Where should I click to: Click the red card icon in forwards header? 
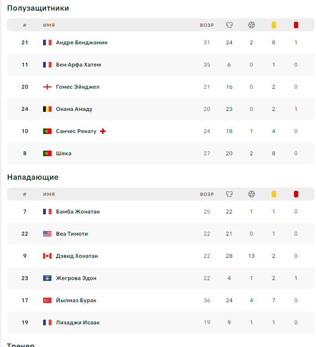[296, 194]
